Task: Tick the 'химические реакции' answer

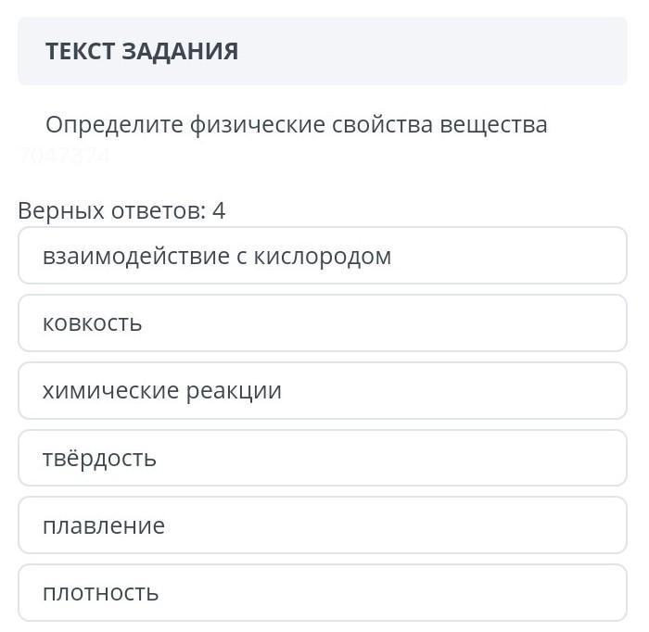Action: click(x=323, y=391)
